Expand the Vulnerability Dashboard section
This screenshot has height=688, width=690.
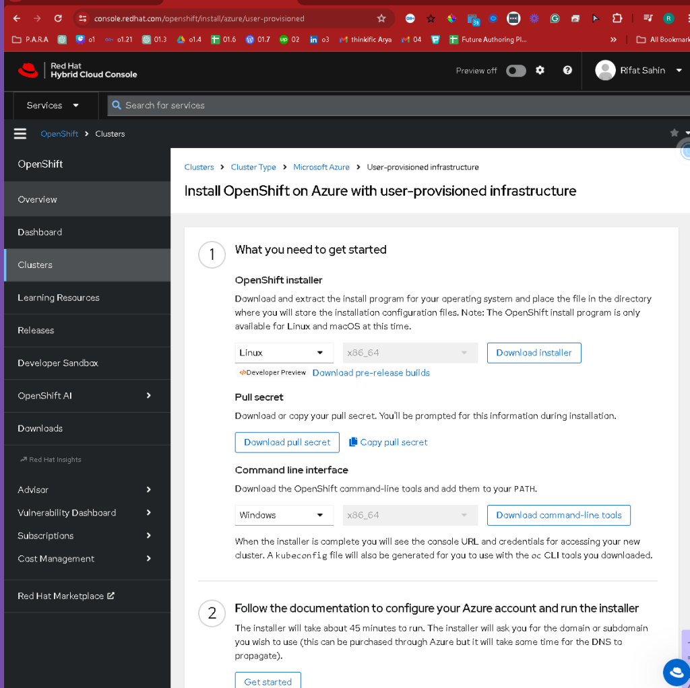[87, 512]
